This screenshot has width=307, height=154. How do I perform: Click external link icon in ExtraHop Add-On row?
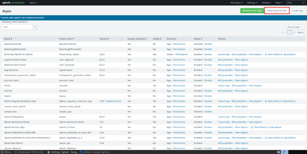pyautogui.click(x=266, y=55)
